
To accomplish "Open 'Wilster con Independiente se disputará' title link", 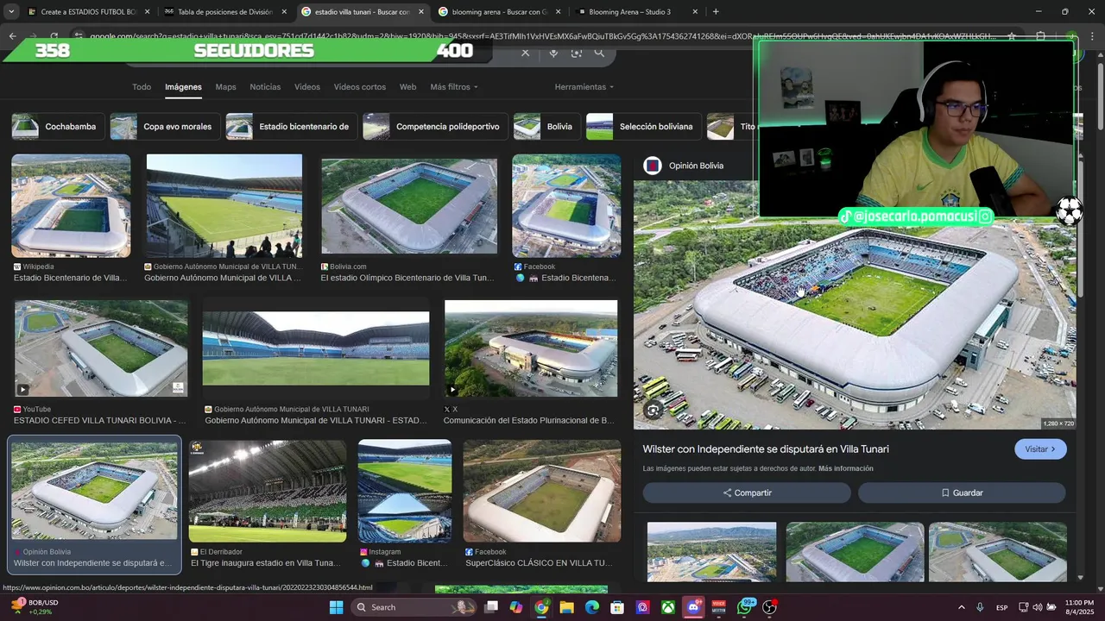I will tap(766, 449).
